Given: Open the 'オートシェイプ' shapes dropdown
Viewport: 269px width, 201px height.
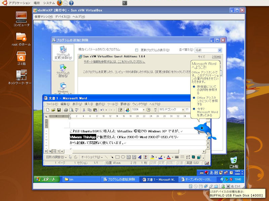Looking at the screenshot, I should 91,157.
